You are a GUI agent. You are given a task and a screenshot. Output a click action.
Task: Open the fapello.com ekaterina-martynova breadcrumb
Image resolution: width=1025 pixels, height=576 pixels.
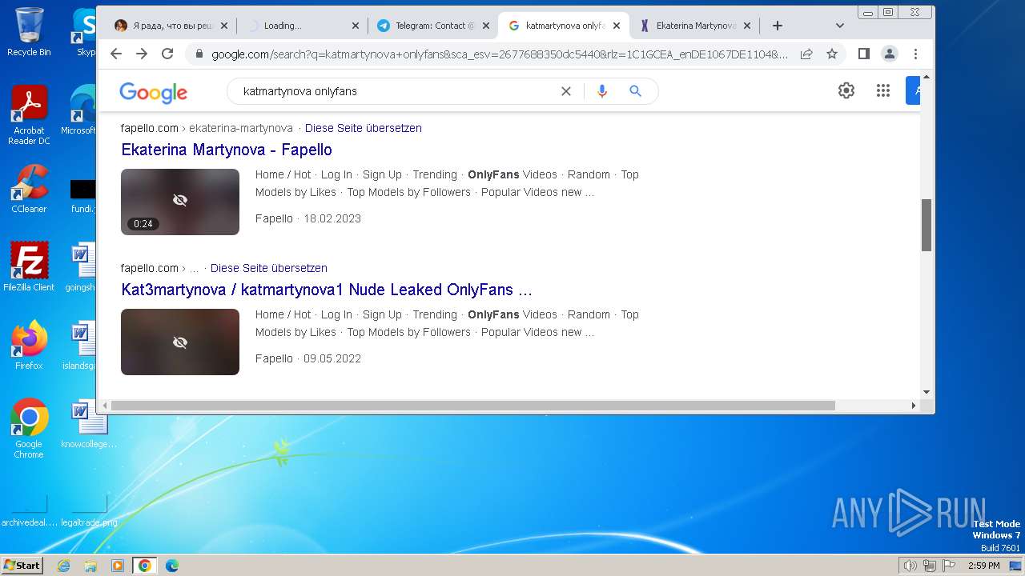(207, 128)
